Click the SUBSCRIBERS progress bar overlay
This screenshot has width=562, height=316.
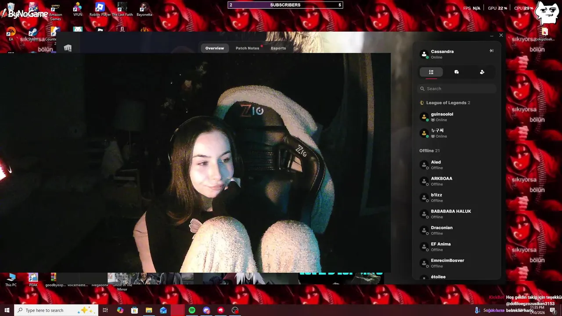click(285, 5)
